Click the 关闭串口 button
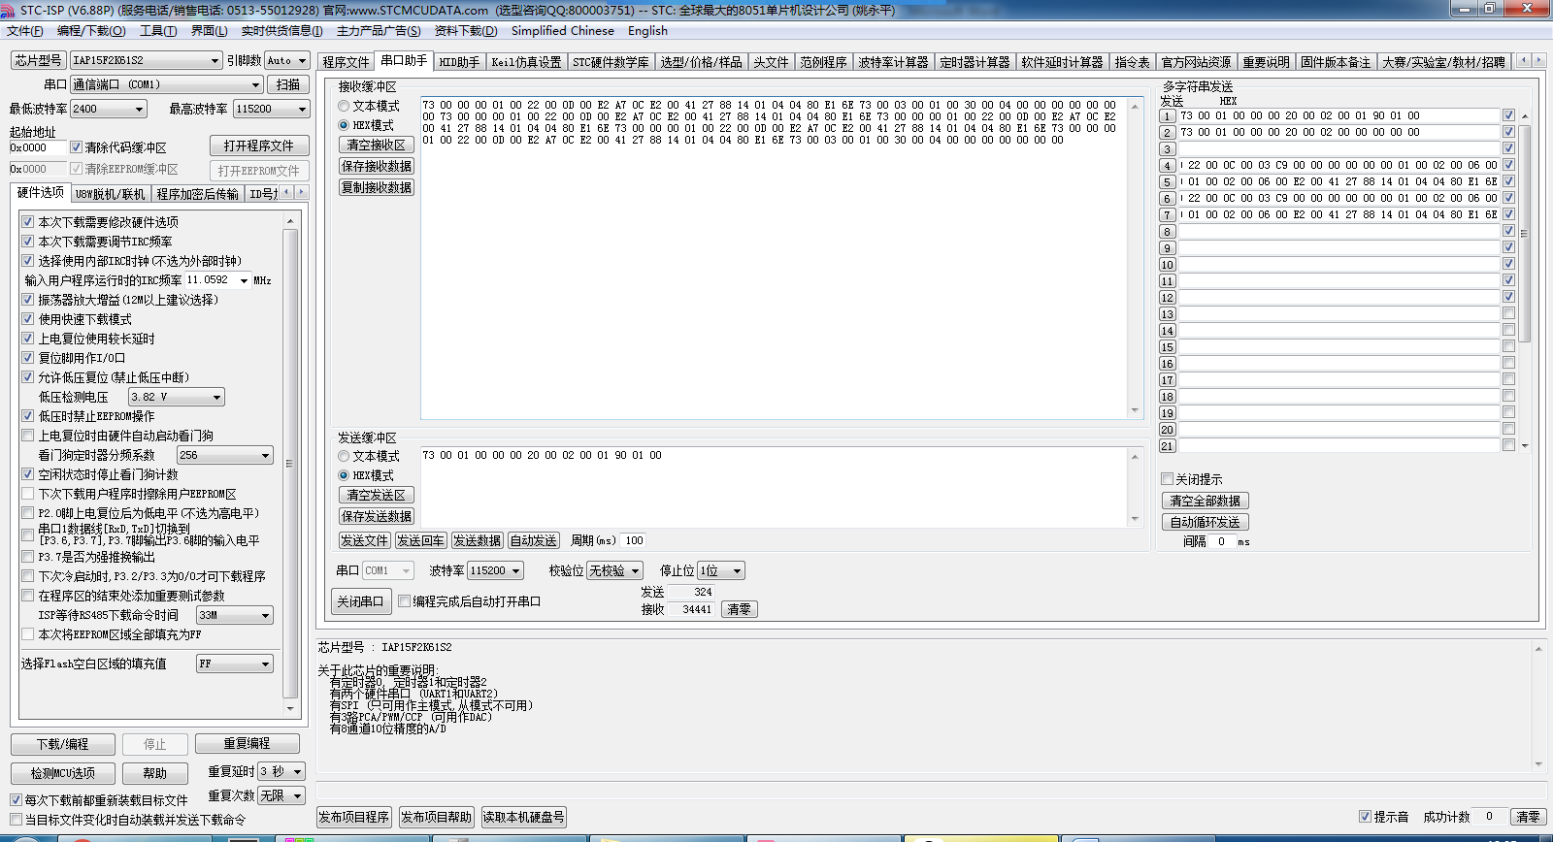The image size is (1553, 842). coord(361,601)
